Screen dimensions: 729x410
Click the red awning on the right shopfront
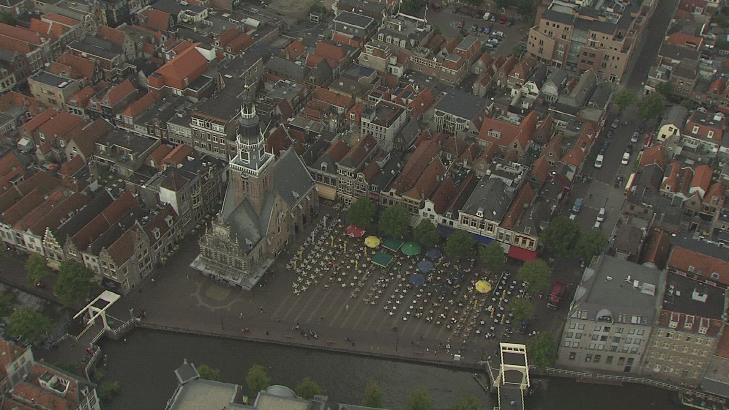point(522,254)
